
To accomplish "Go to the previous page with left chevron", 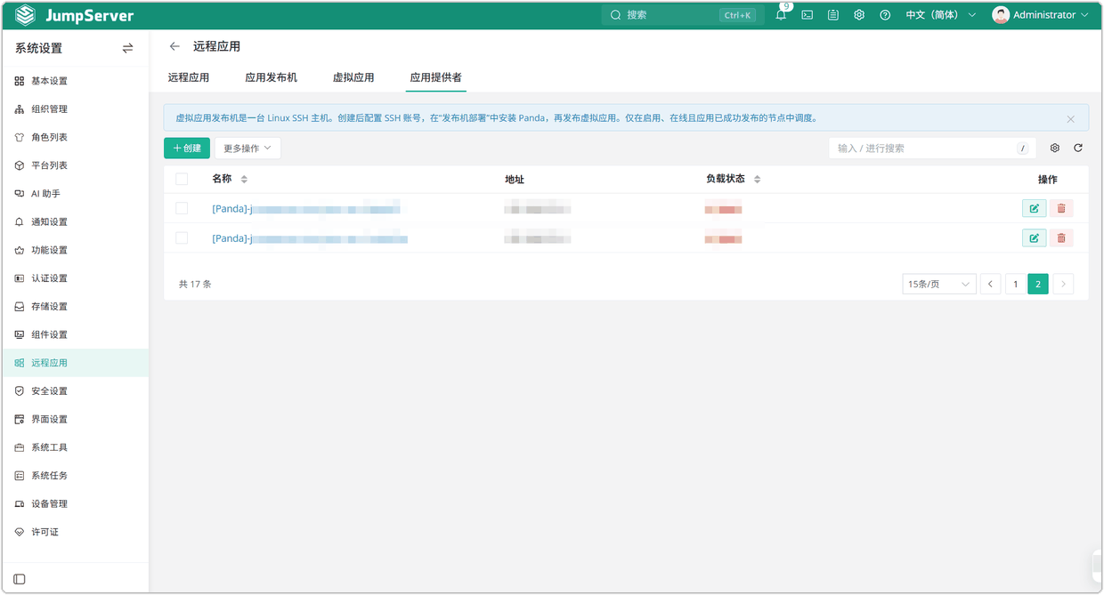I will pyautogui.click(x=990, y=285).
